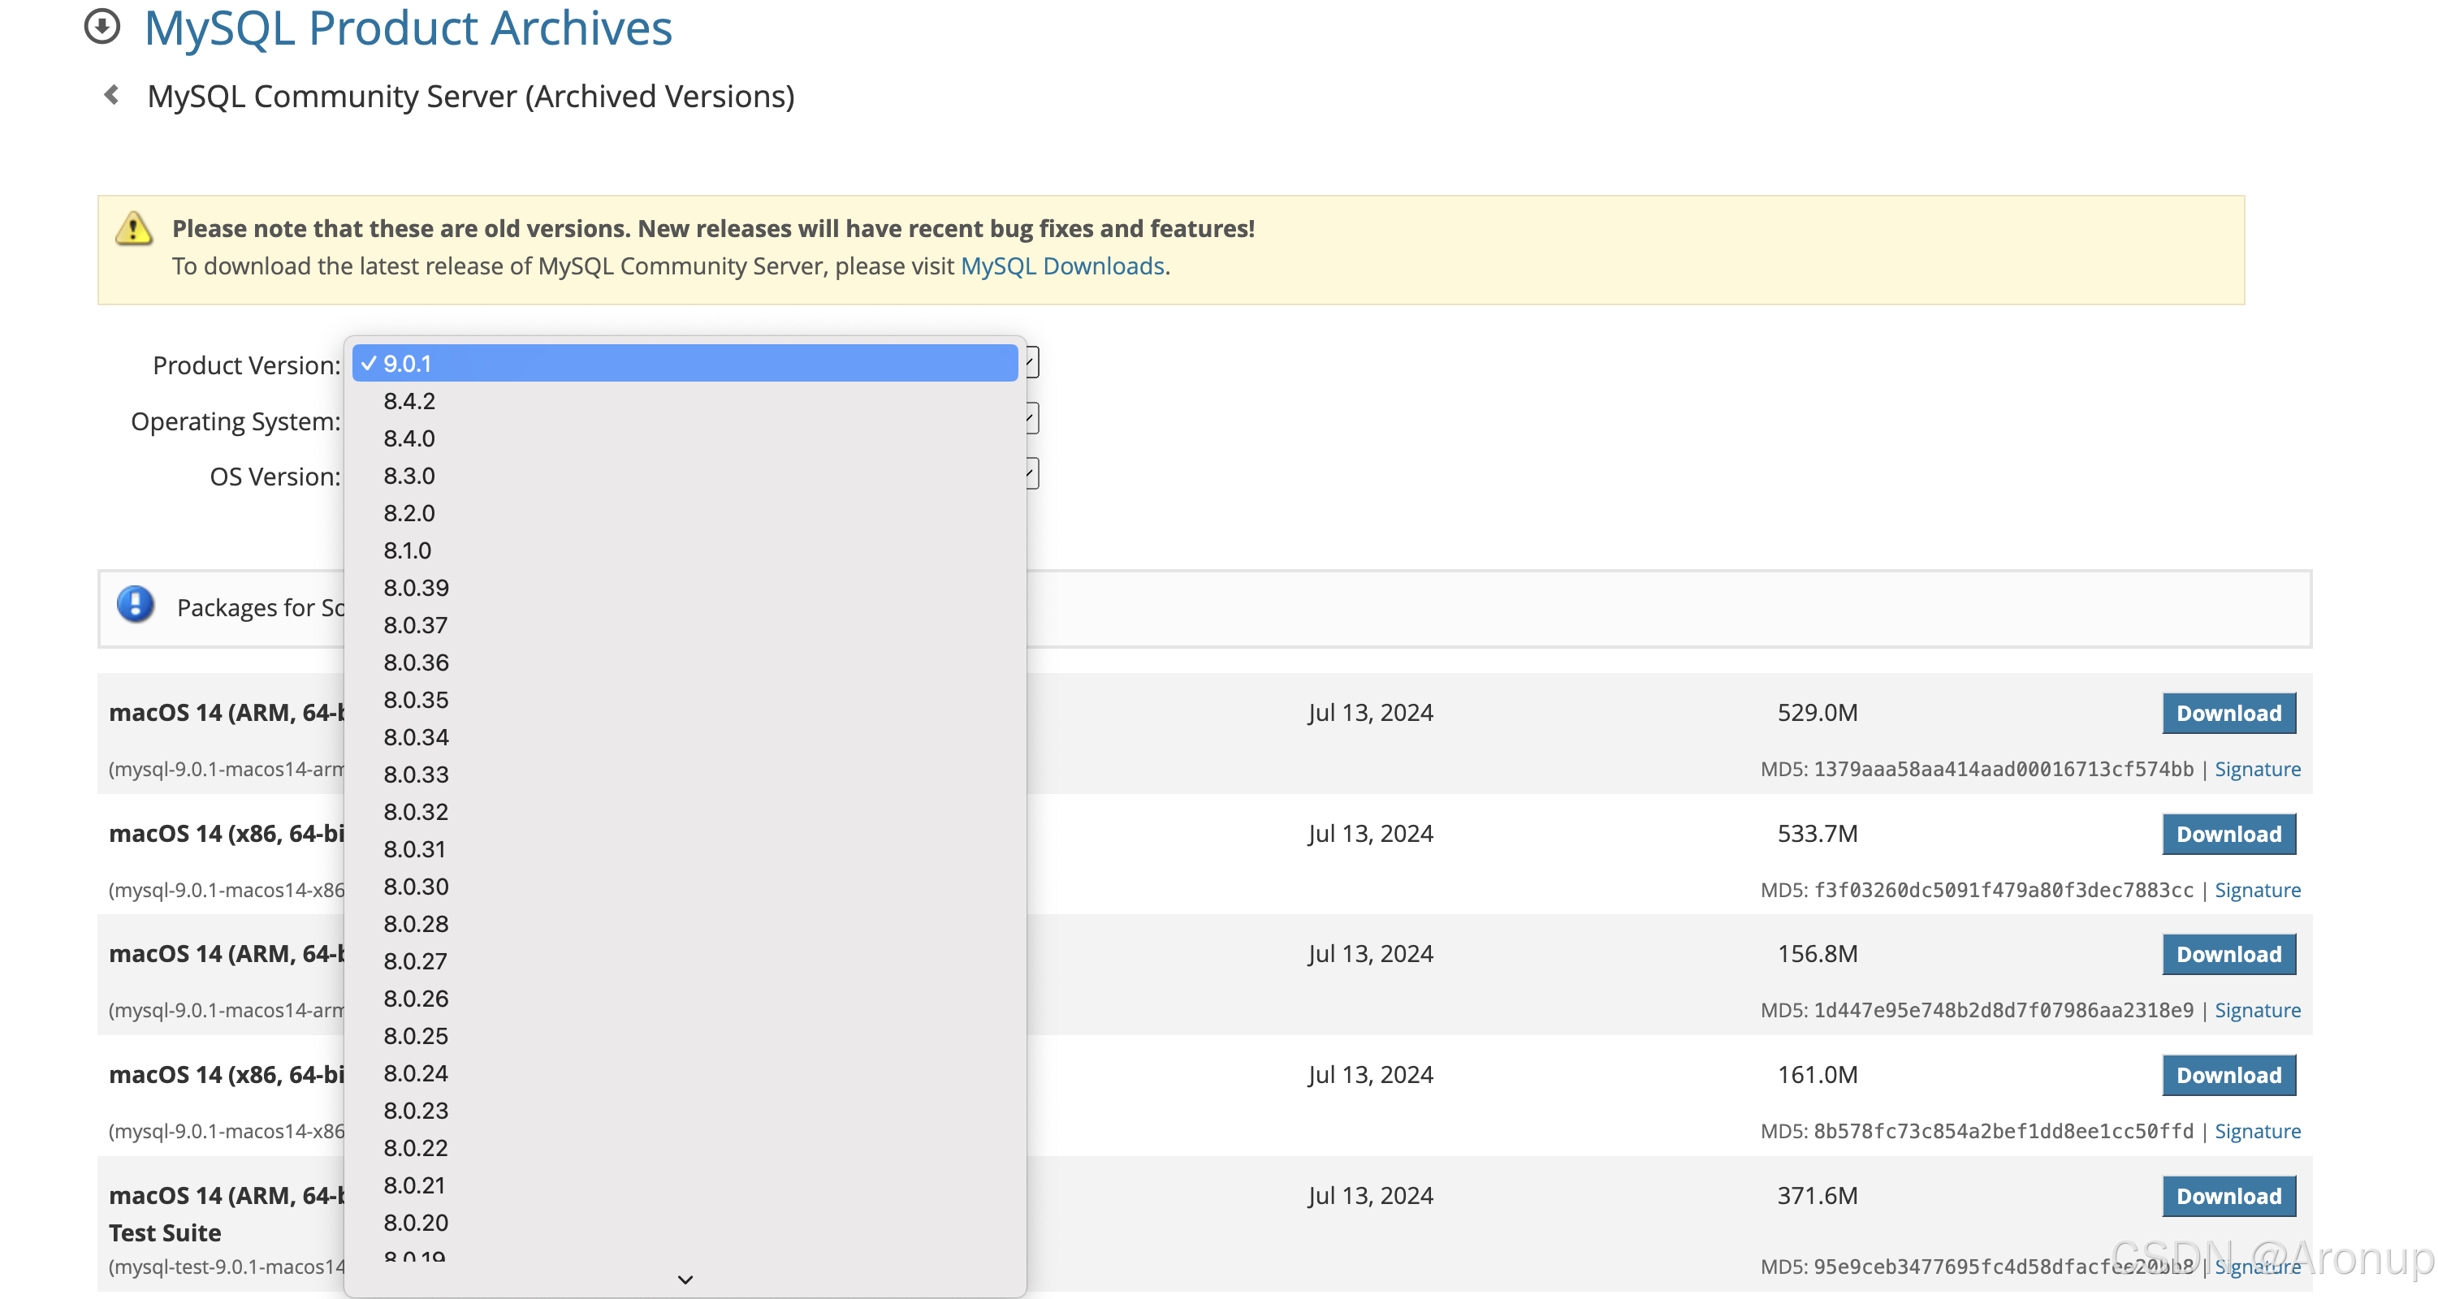Click the Product Version dropdown arrow
This screenshot has height=1299, width=2438.
(1031, 362)
